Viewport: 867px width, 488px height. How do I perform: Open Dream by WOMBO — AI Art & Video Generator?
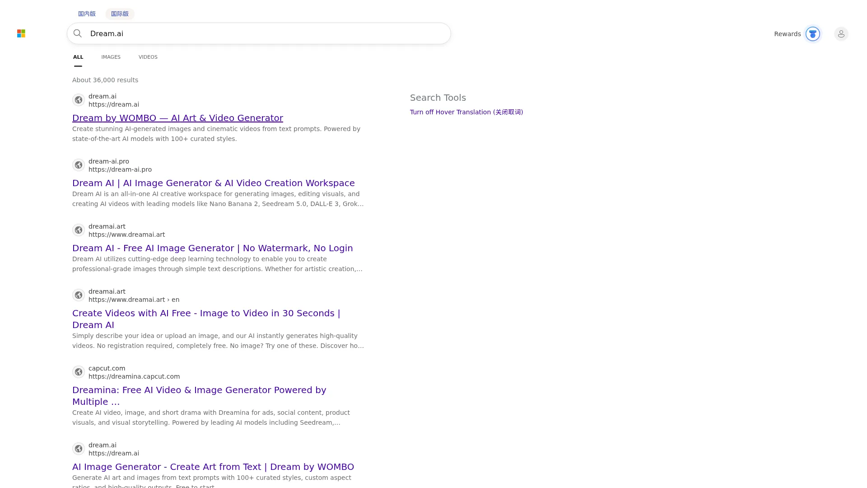pos(177,118)
